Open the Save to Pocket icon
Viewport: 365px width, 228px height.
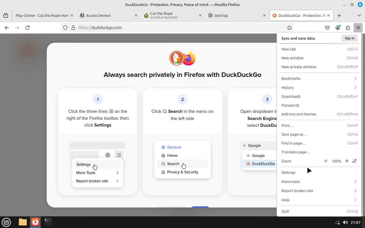click(327, 28)
